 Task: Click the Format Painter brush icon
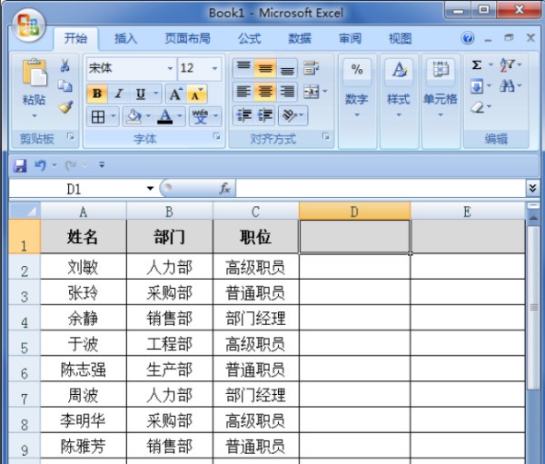tap(65, 107)
